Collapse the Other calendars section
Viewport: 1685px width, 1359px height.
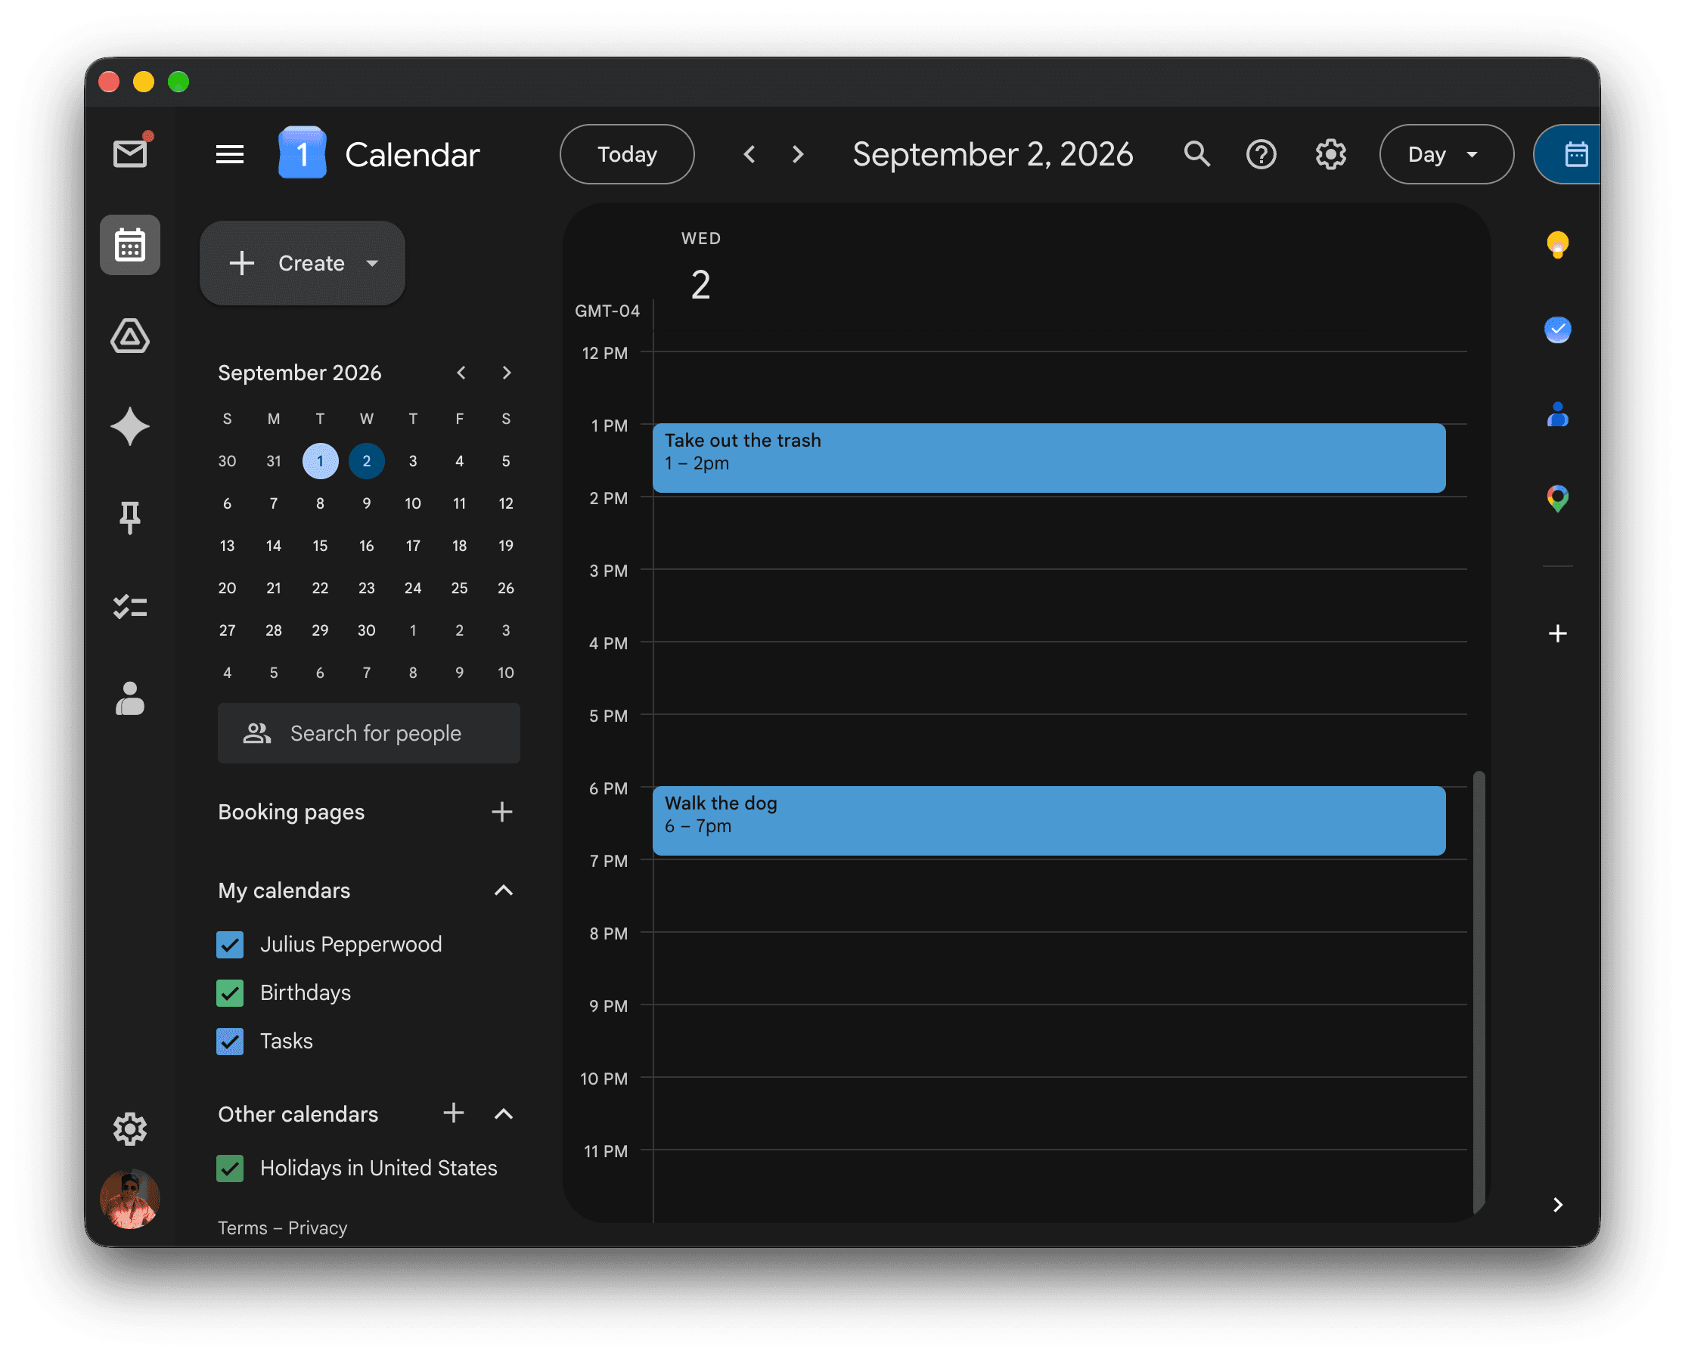point(504,1114)
